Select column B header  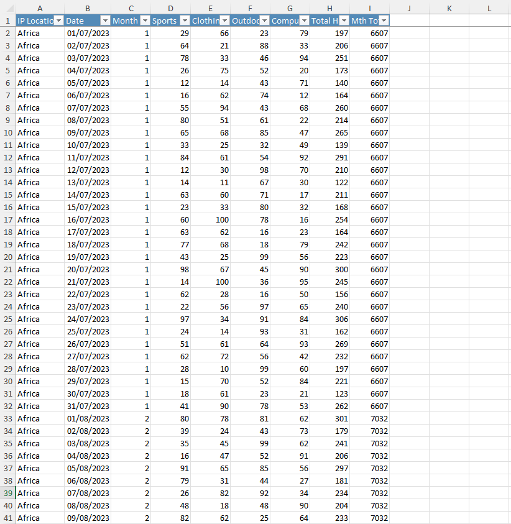[x=88, y=8]
